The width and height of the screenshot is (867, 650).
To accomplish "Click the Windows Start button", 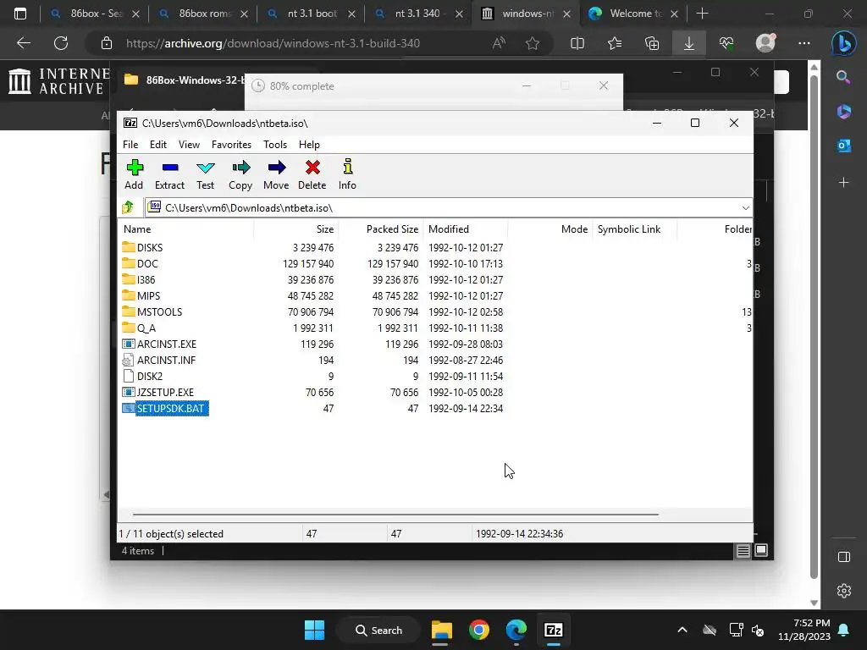I will [315, 630].
